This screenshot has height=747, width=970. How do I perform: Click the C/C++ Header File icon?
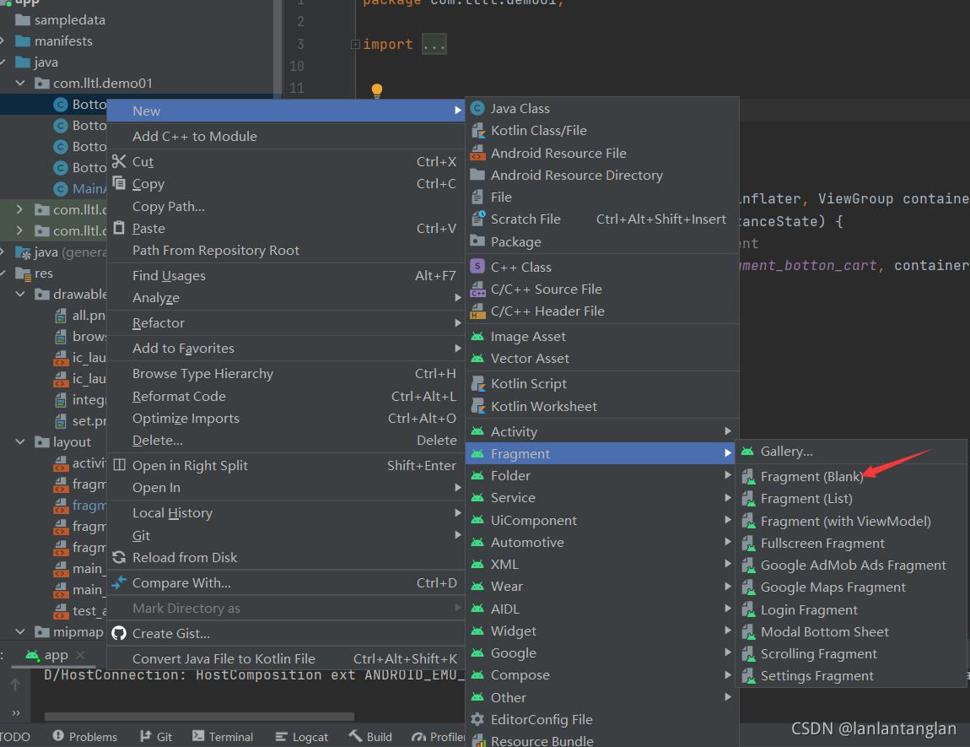point(477,311)
